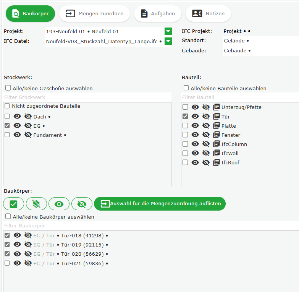The width and height of the screenshot is (299, 292).
Task: Click the list icon next to Fenster
Action: tap(217, 135)
